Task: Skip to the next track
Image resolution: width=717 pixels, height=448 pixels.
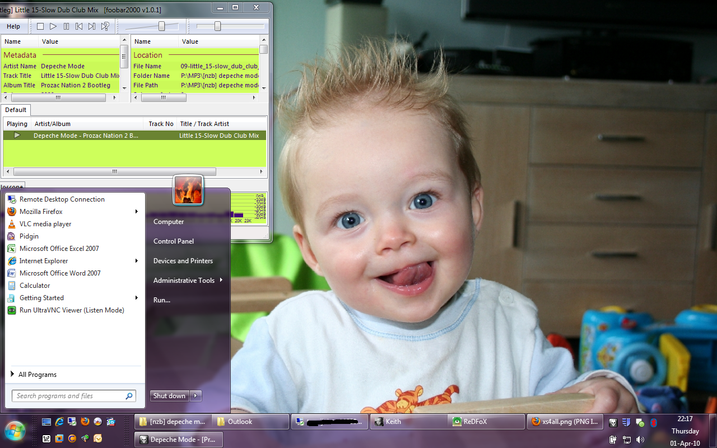Action: [92, 26]
